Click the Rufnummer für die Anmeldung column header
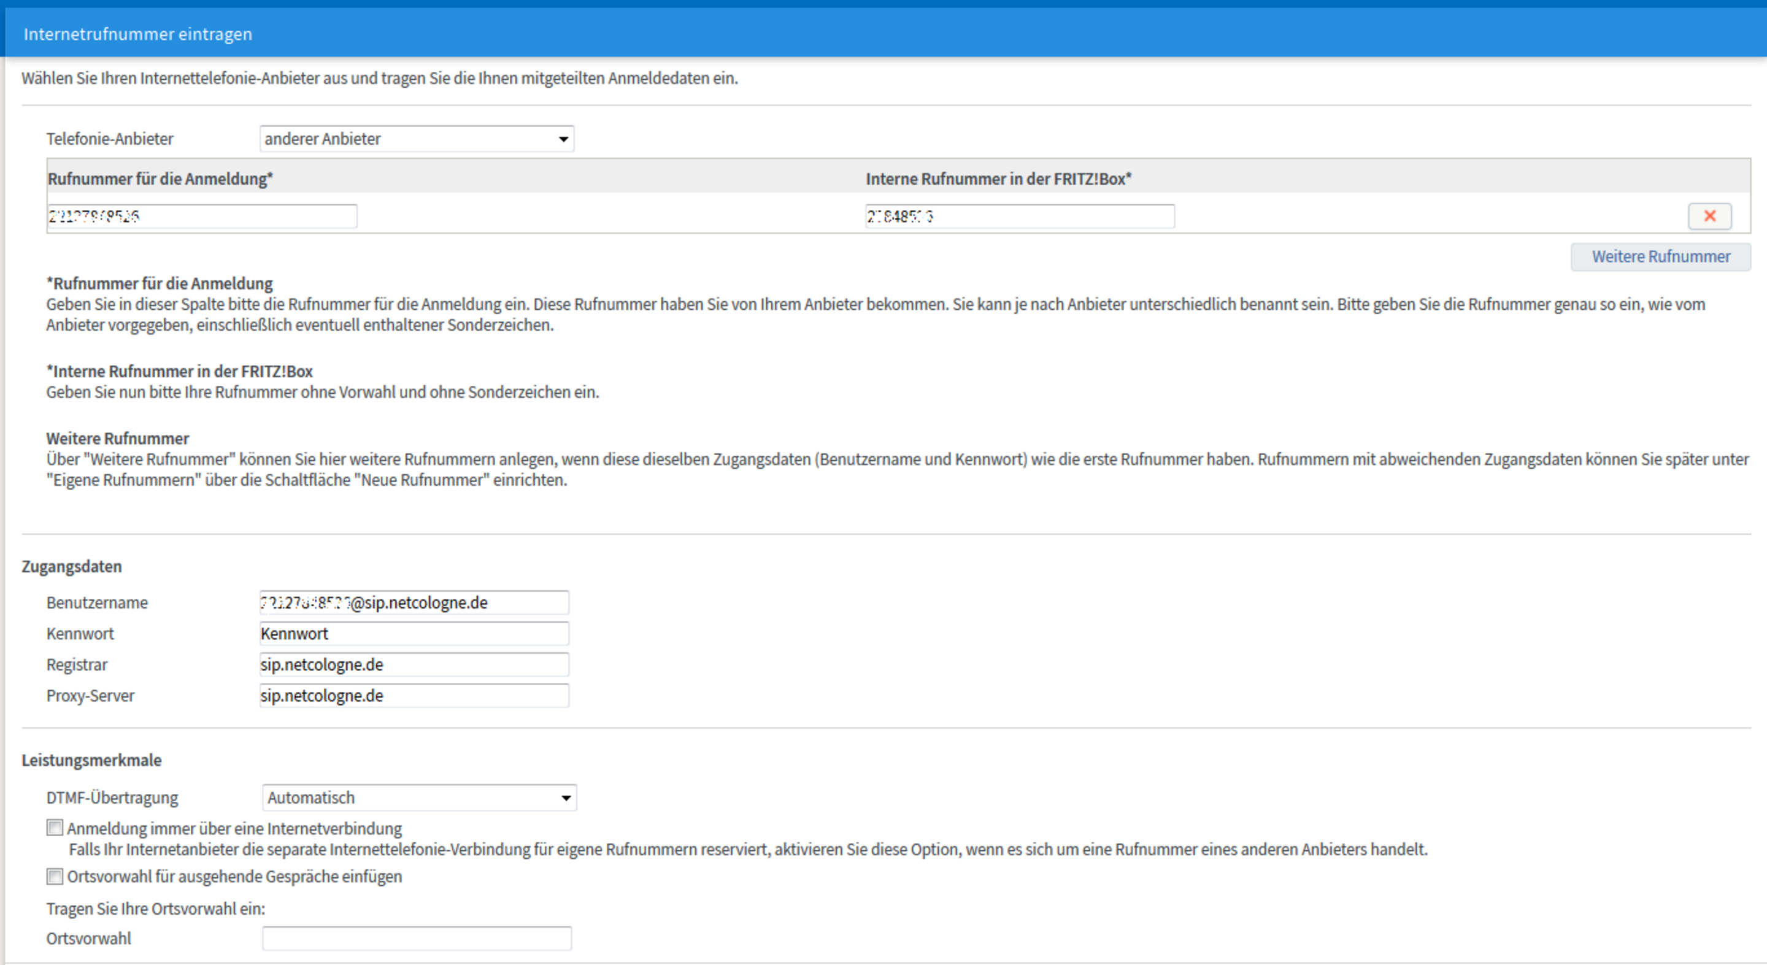Screen dimensions: 1767x965 tap(161, 179)
